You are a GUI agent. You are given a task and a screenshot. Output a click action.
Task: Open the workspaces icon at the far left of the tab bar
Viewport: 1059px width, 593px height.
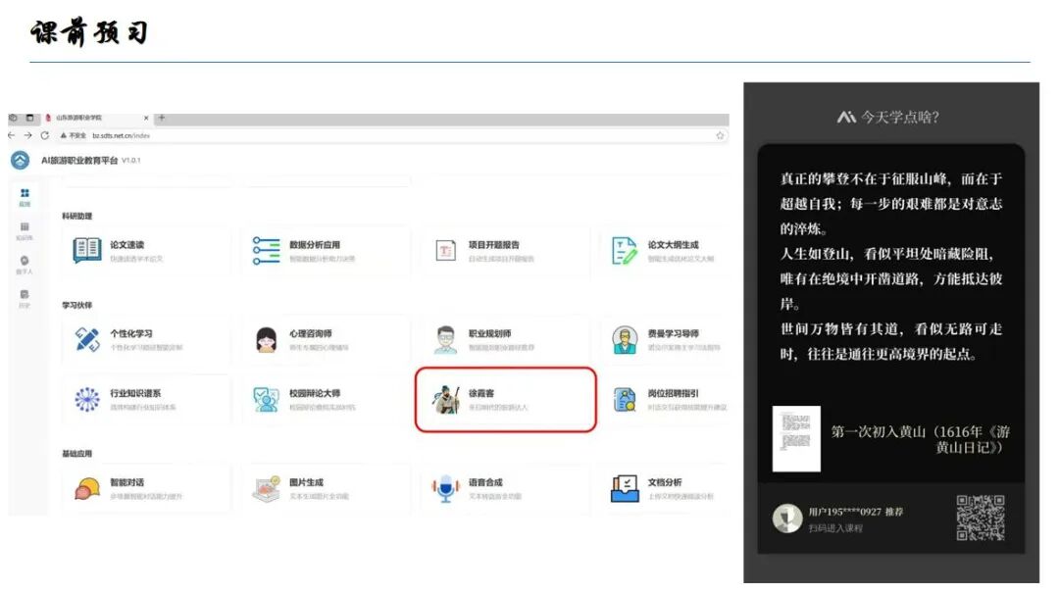(13, 118)
